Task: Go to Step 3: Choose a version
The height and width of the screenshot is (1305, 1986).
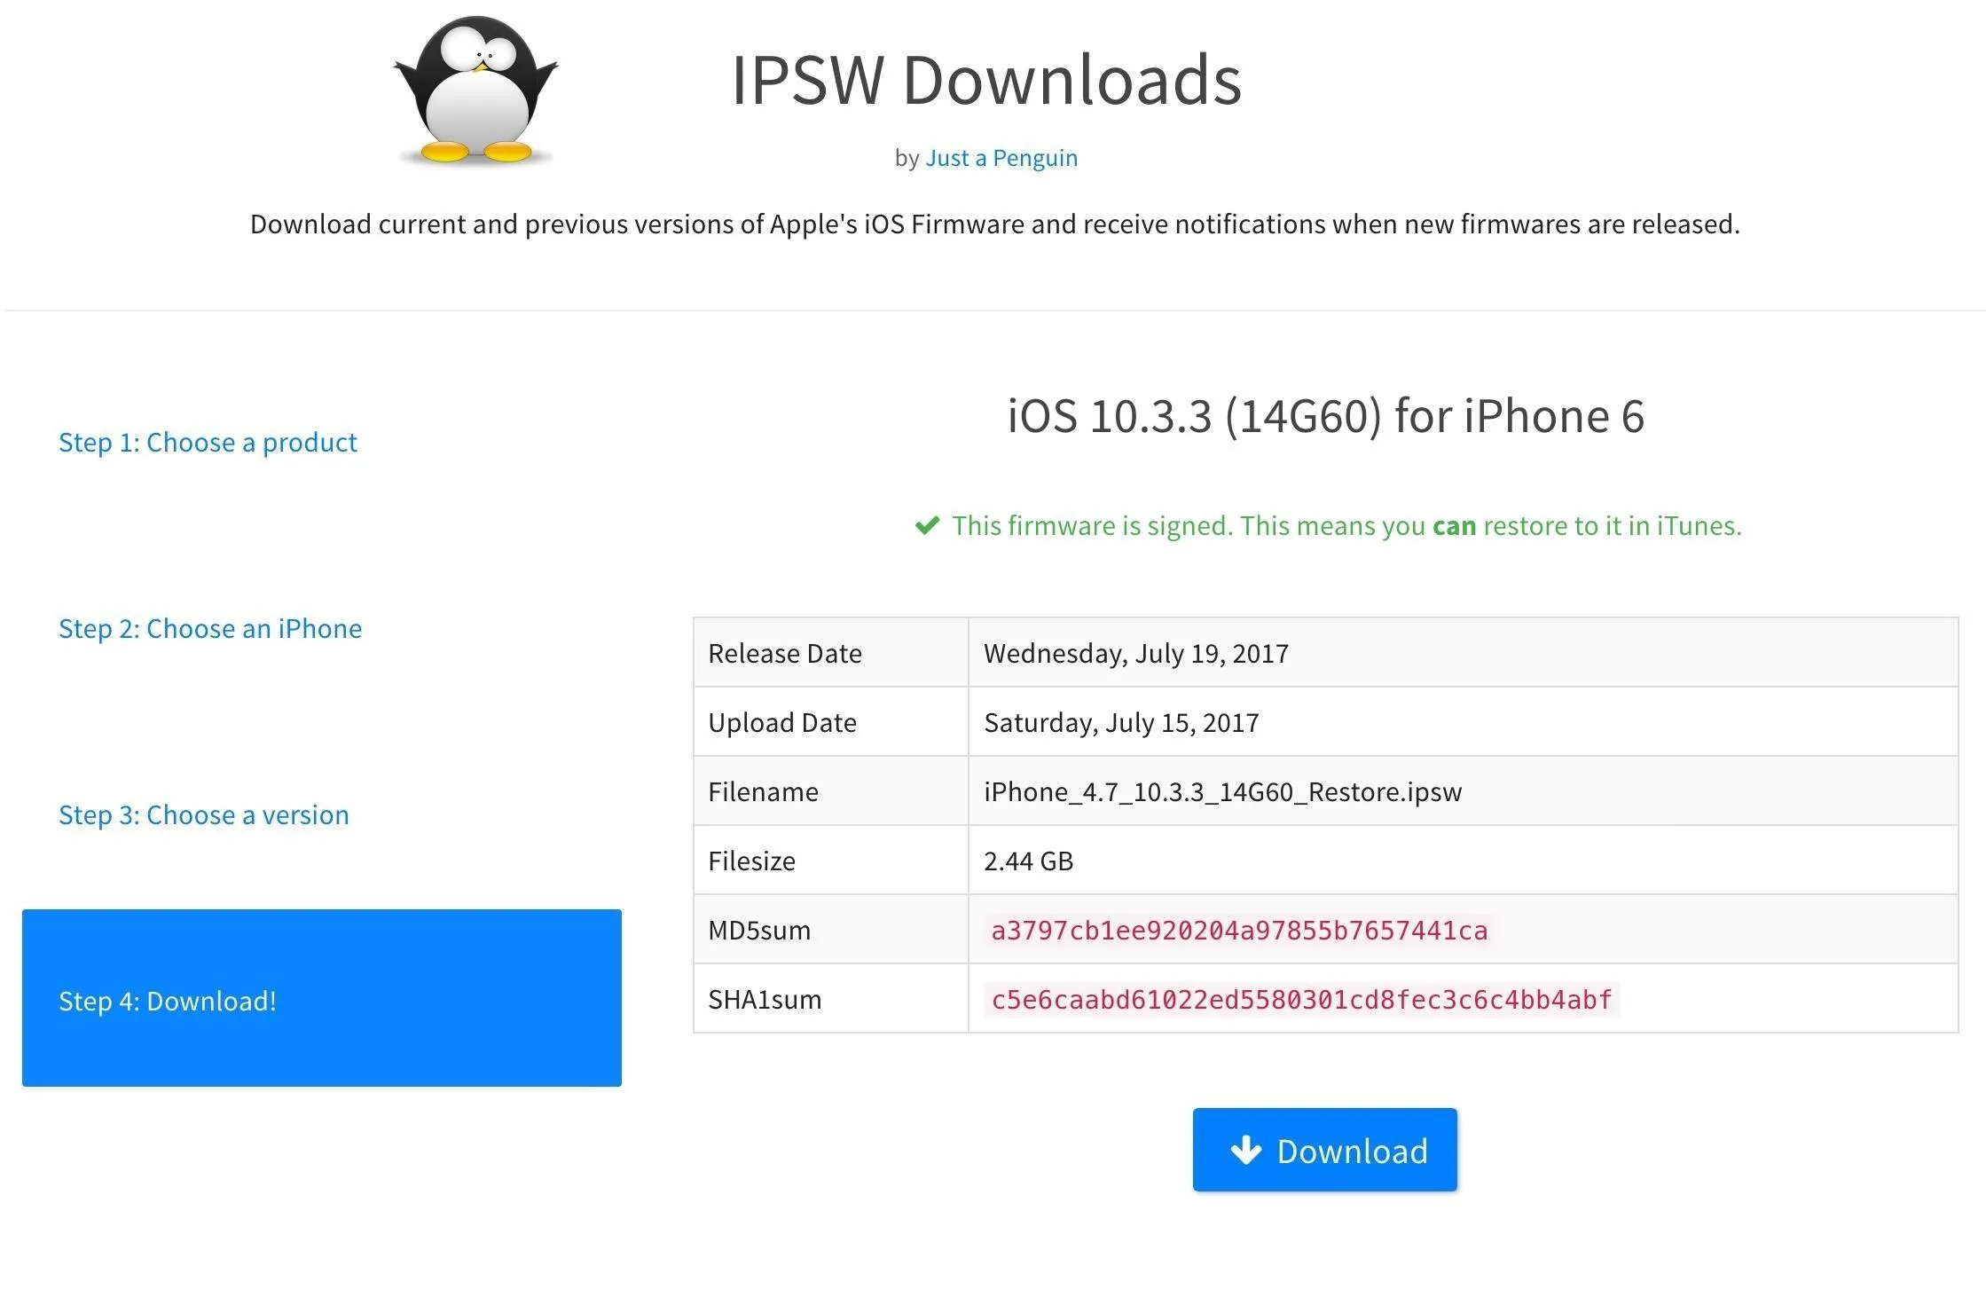Action: (x=204, y=814)
